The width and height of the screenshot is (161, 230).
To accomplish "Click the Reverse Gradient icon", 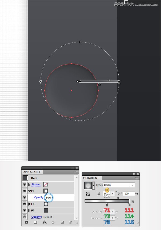I will coord(88,194).
